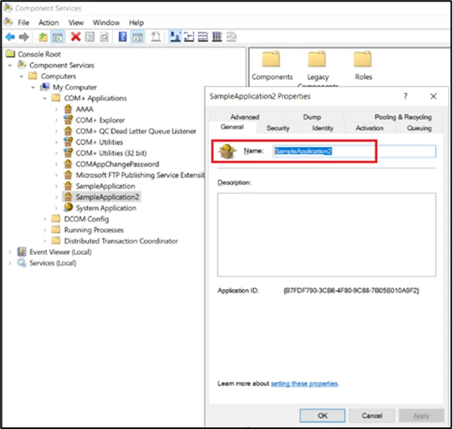The image size is (453, 429).
Task: Close the SampleApplication2 Properties dialog
Action: click(x=433, y=96)
